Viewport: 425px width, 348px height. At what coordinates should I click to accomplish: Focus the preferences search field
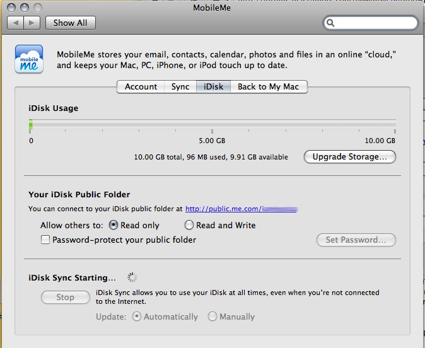tap(371, 23)
